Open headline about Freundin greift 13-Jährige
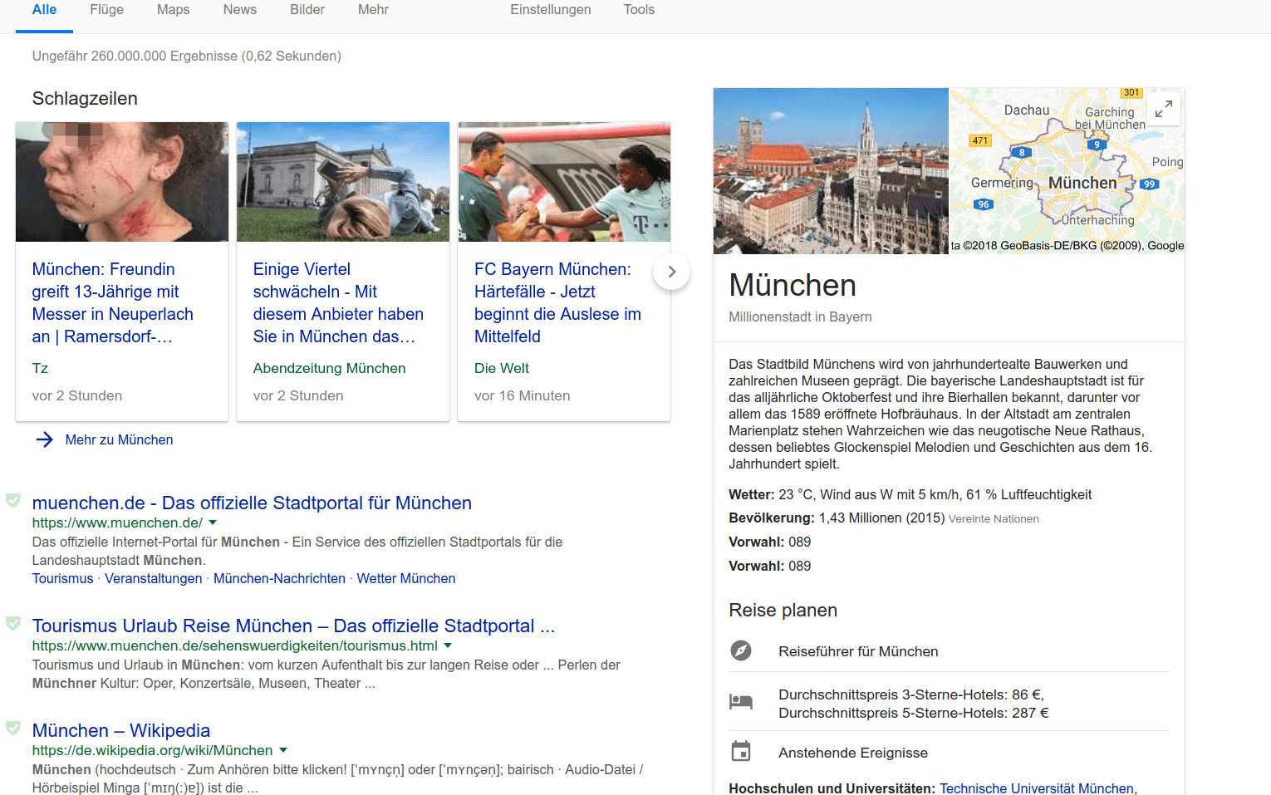1271x795 pixels. click(113, 302)
